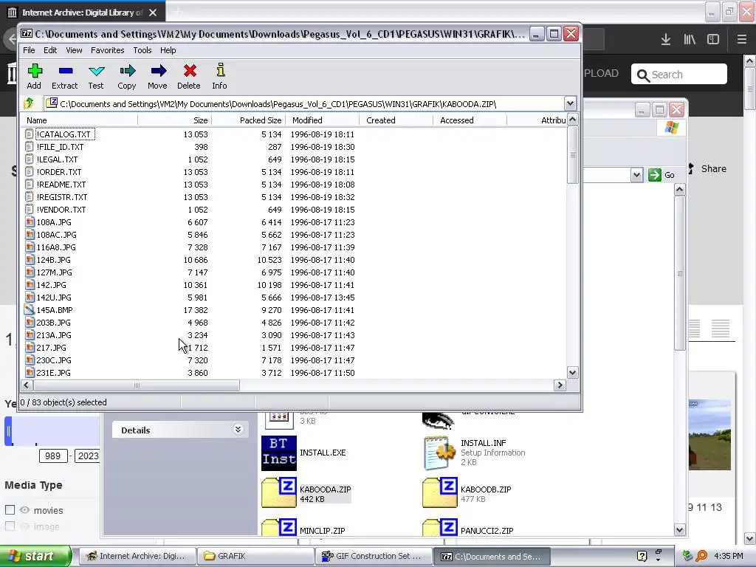Image resolution: width=756 pixels, height=567 pixels.
Task: Select the KABOODA.ZIP archive icon
Action: (278, 492)
